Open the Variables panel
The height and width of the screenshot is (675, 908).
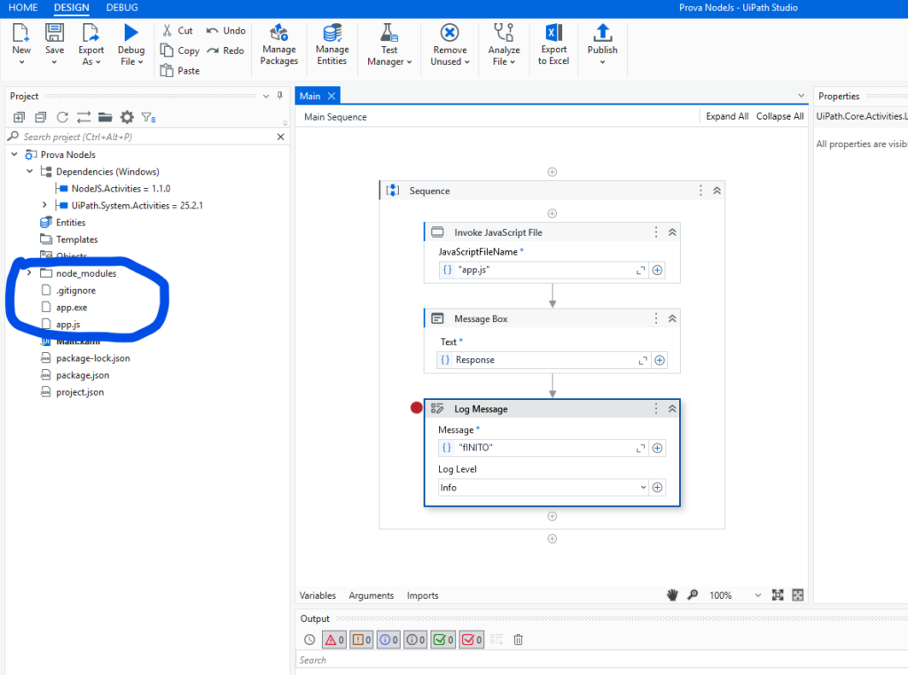pyautogui.click(x=317, y=596)
